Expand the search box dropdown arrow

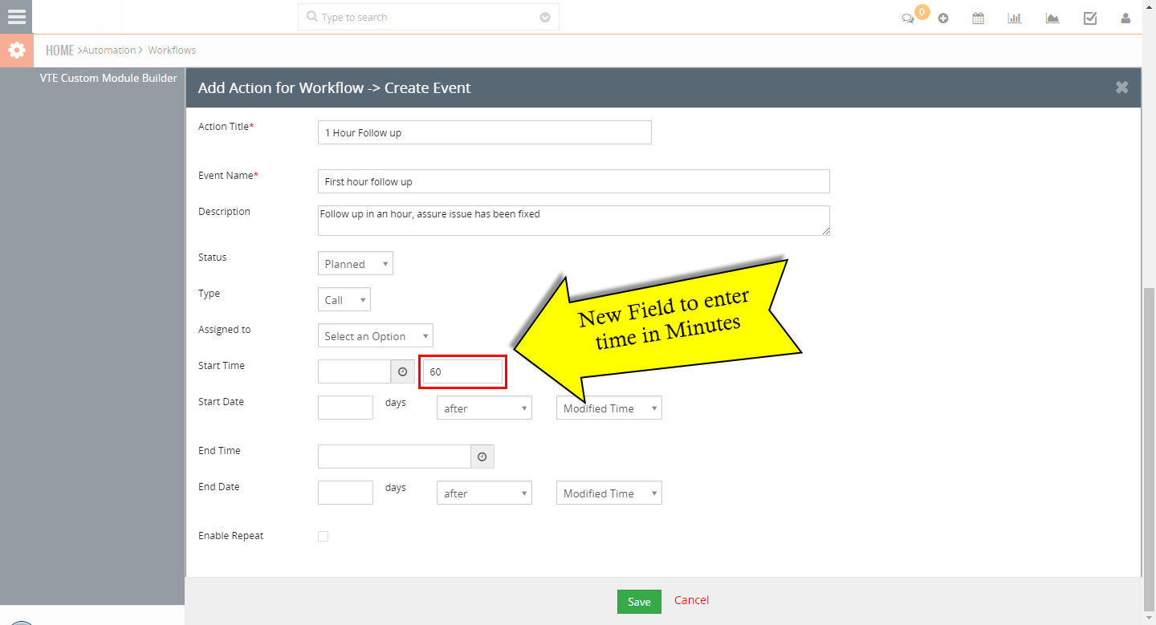click(545, 17)
